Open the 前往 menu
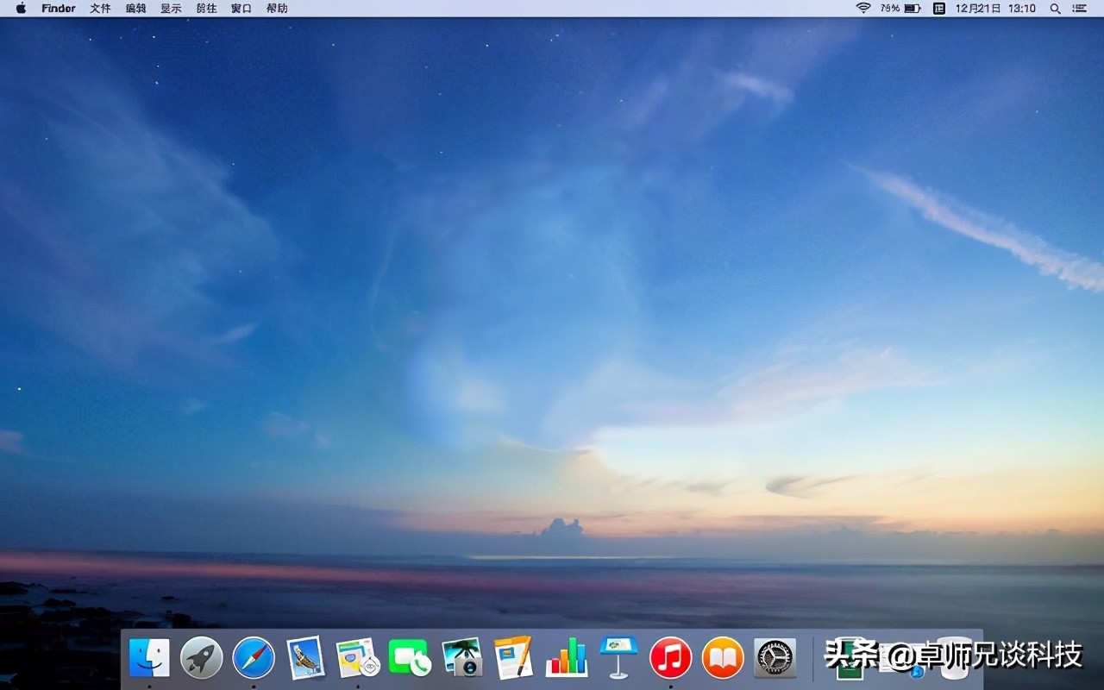1104x690 pixels. click(x=206, y=9)
